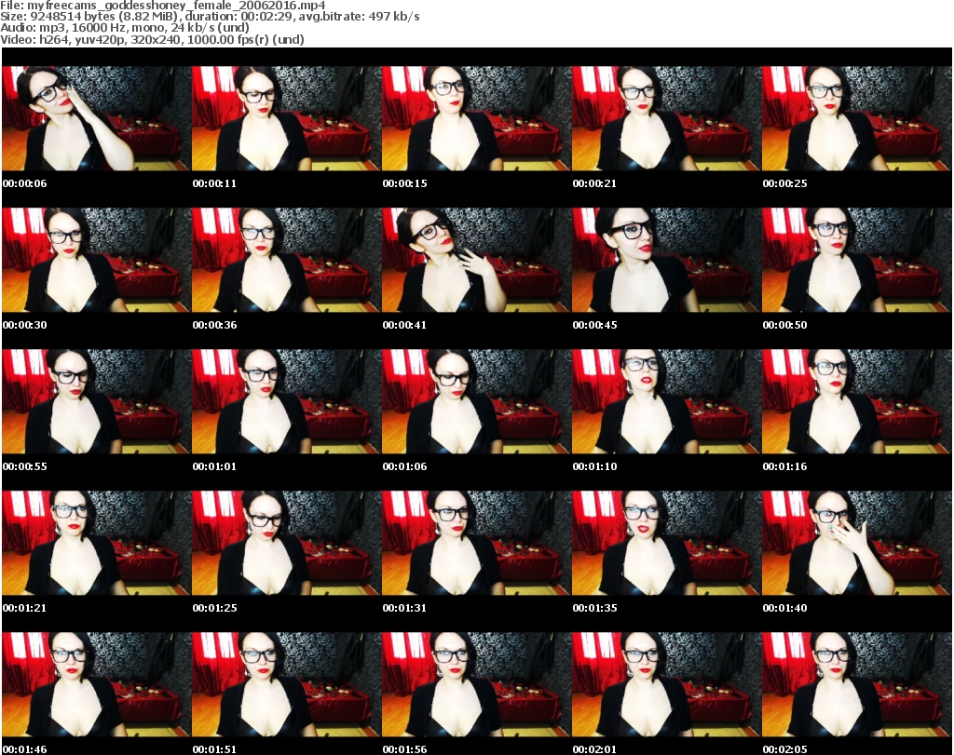Click timestamp label 00:01:16
This screenshot has height=755, width=954.
coord(784,466)
